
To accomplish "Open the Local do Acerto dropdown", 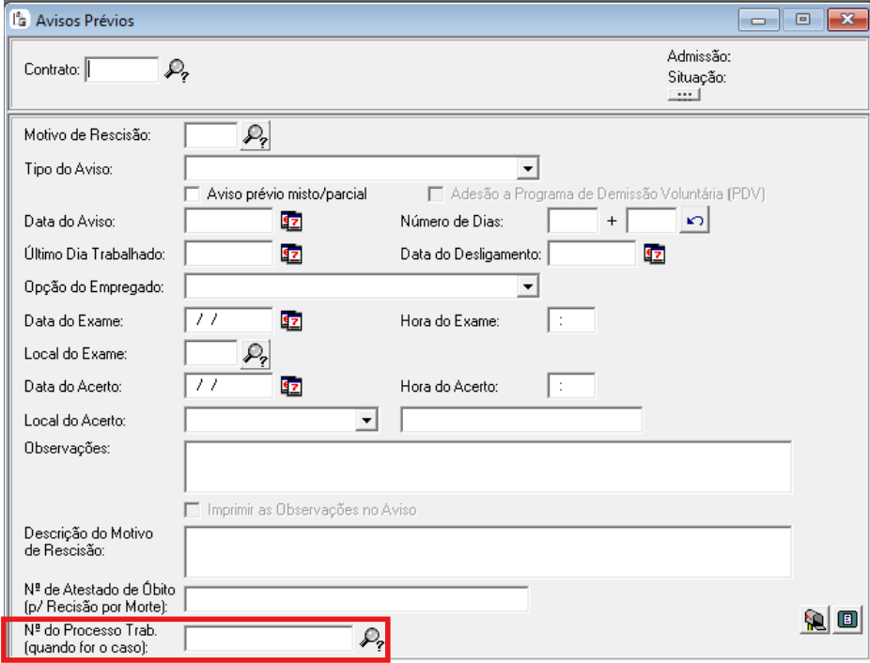I will pos(366,420).
